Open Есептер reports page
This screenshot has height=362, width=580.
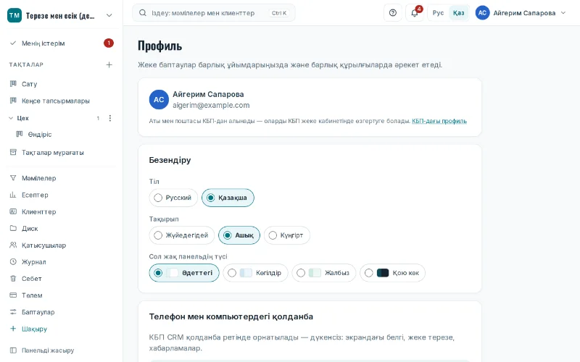tap(62, 195)
